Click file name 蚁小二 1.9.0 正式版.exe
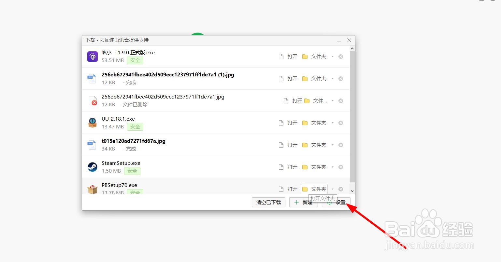The width and height of the screenshot is (501, 262). (128, 53)
